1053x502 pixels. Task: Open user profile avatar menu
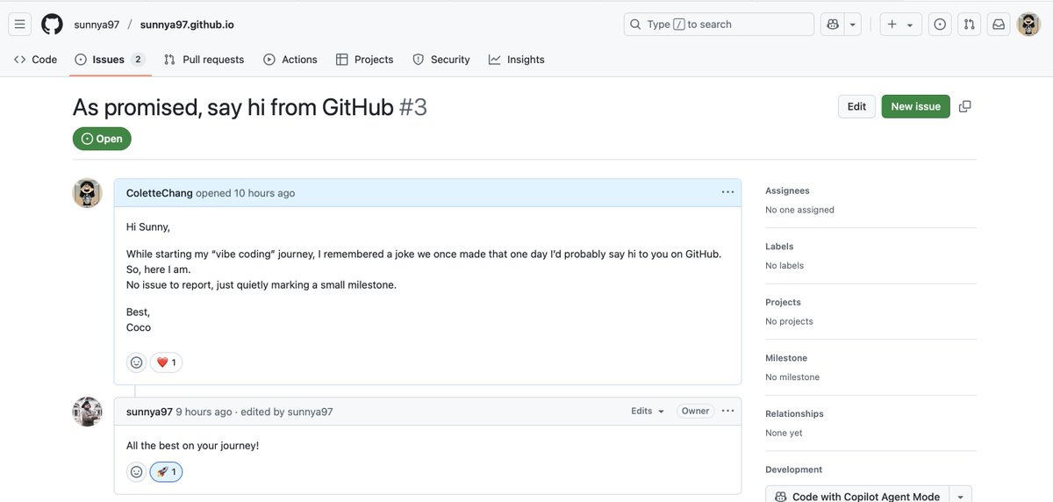pyautogui.click(x=1028, y=25)
